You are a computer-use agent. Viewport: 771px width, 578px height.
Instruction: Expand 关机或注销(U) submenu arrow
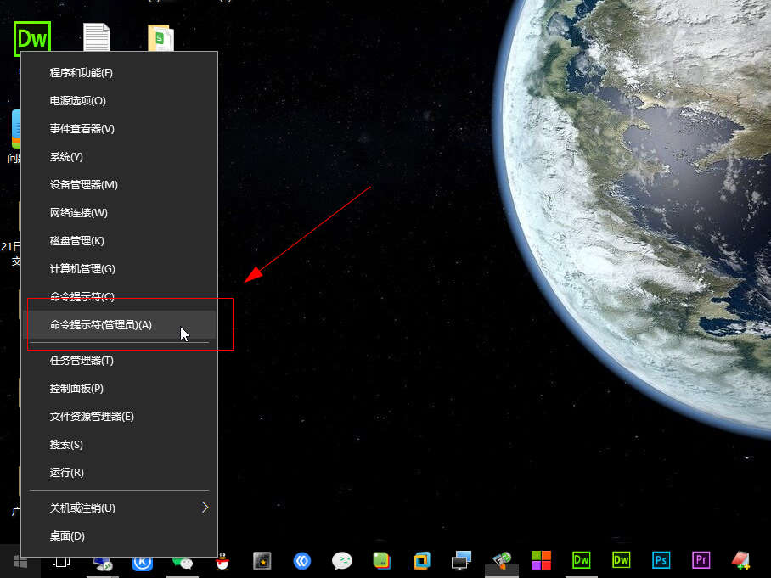(x=205, y=508)
